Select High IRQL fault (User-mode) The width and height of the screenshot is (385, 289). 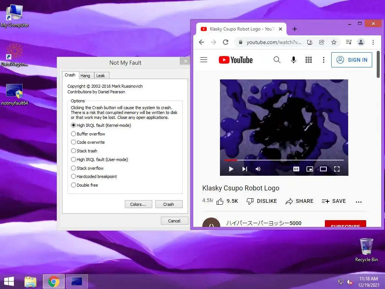pos(99,160)
